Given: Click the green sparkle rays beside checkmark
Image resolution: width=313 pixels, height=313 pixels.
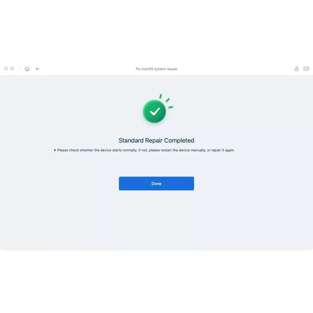Looking at the screenshot, I should coord(166,101).
